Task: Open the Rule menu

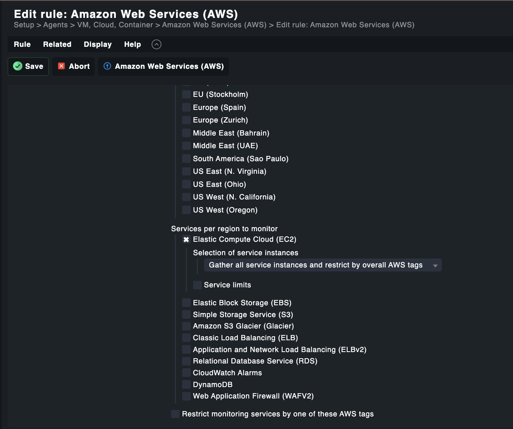Action: point(22,44)
